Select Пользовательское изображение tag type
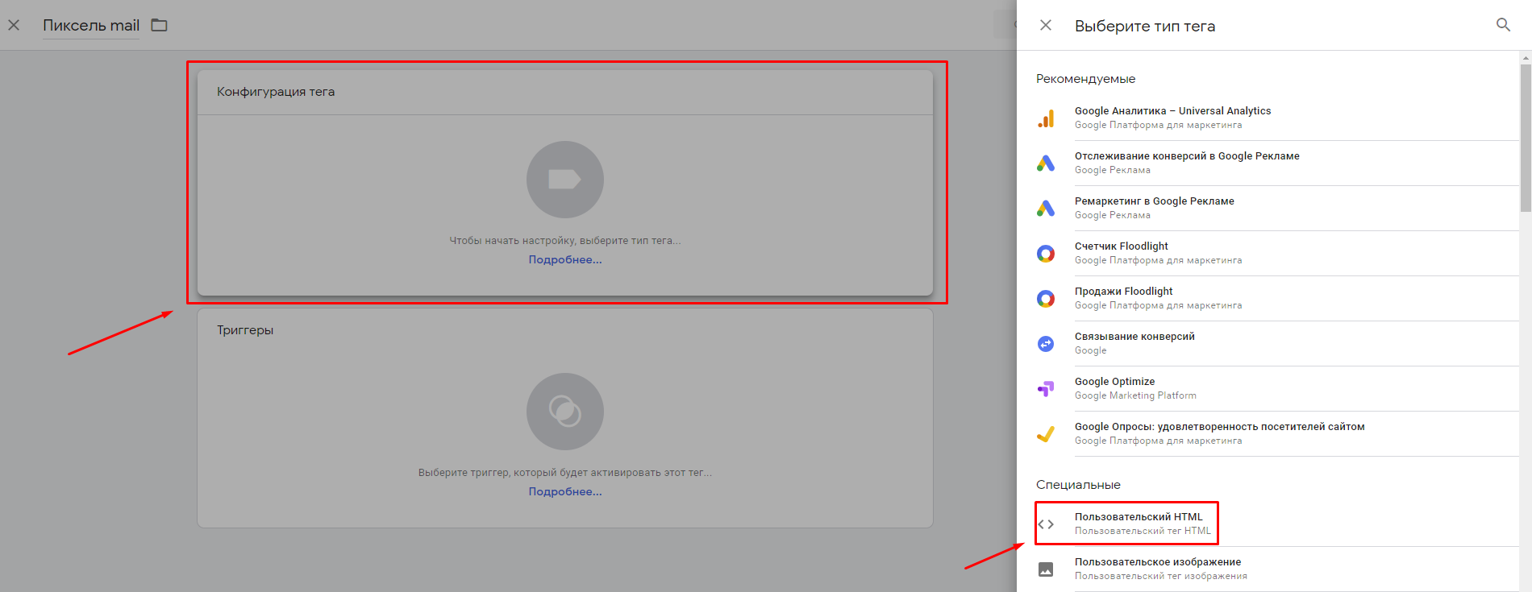The width and height of the screenshot is (1532, 592). (x=1157, y=569)
